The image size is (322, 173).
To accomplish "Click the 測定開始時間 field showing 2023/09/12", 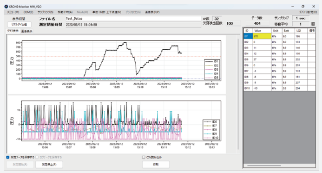I will click(133, 25).
